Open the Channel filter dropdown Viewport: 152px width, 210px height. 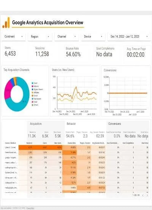66,37
